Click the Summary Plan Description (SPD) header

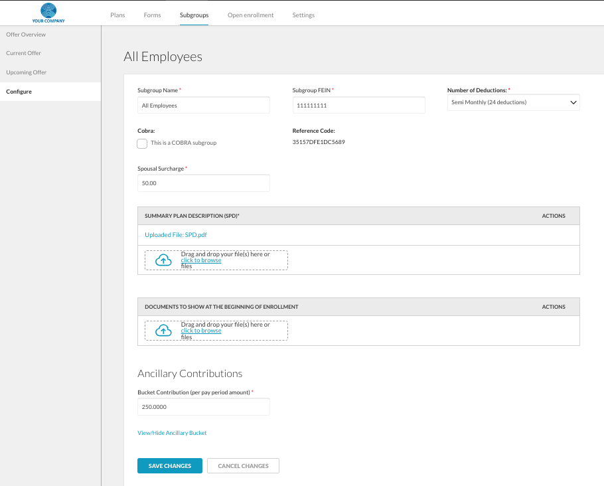tap(192, 216)
